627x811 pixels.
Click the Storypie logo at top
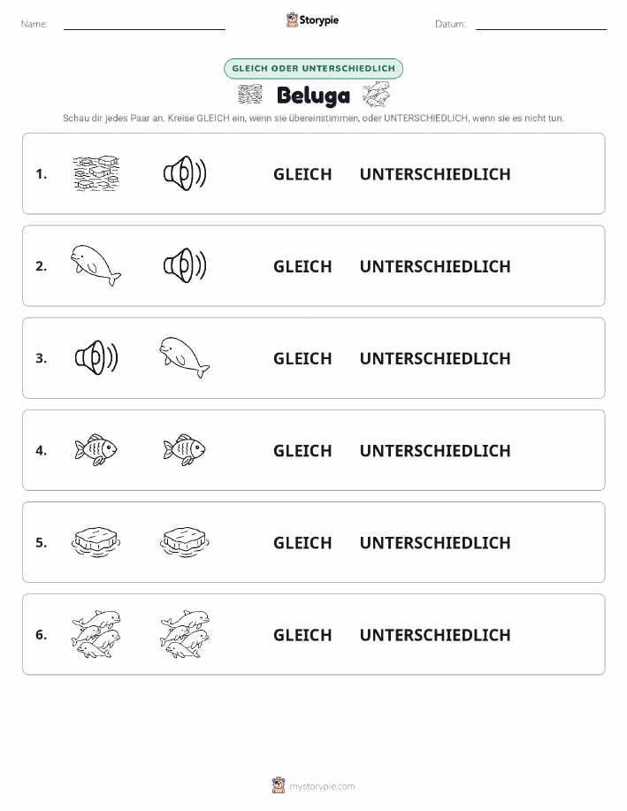click(x=312, y=20)
